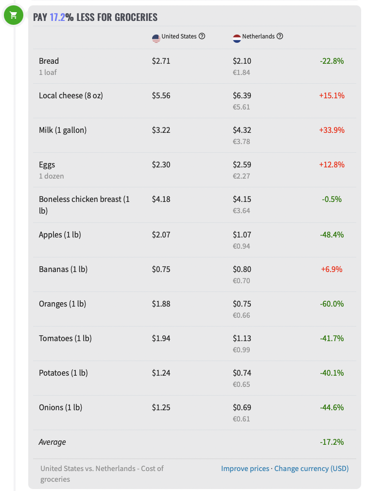This screenshot has height=491, width=366.
Task: Click the -60.0% Oranges difference
Action: click(331, 304)
